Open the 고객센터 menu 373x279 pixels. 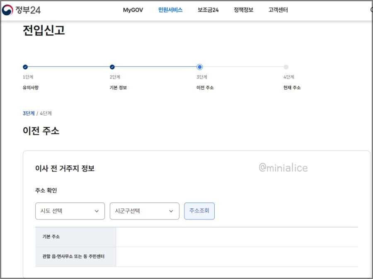(277, 10)
